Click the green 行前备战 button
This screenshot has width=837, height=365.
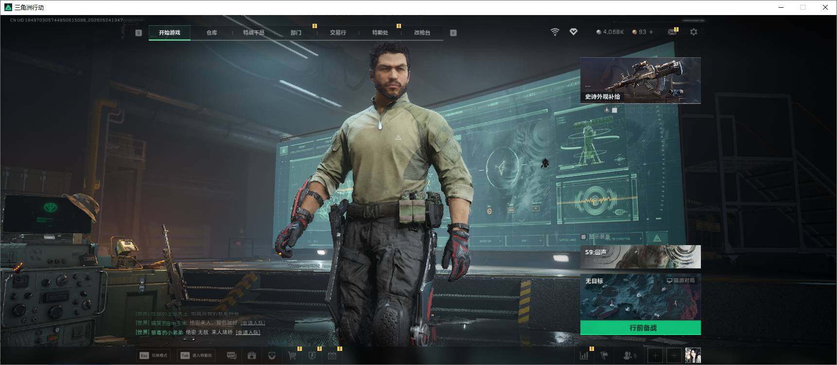click(641, 328)
